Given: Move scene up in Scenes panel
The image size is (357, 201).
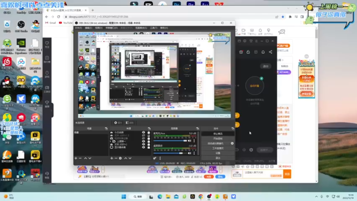Looking at the screenshot, I should (x=85, y=158).
